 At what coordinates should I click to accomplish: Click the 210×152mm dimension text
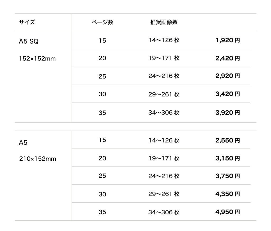[38, 159]
